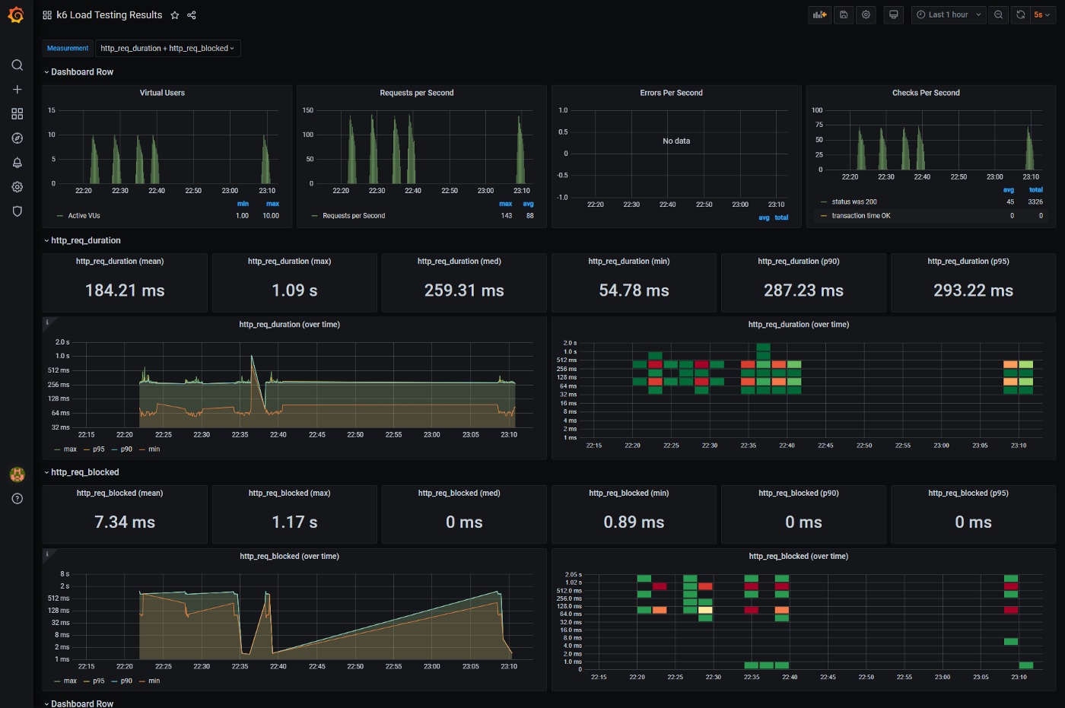The width and height of the screenshot is (1065, 708).
Task: Select the 1.17 s blocked max stat
Action: [294, 522]
